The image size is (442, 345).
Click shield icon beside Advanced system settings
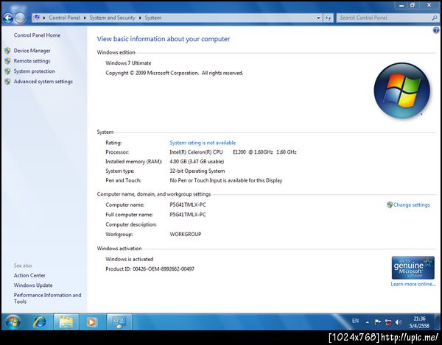[7, 82]
